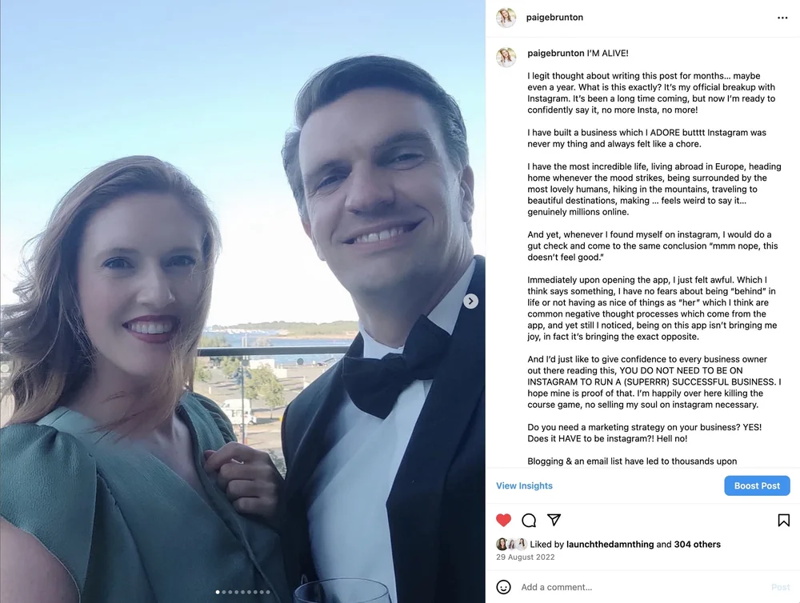Click paigebrunton avatar in post header
800x603 pixels.
click(x=506, y=18)
